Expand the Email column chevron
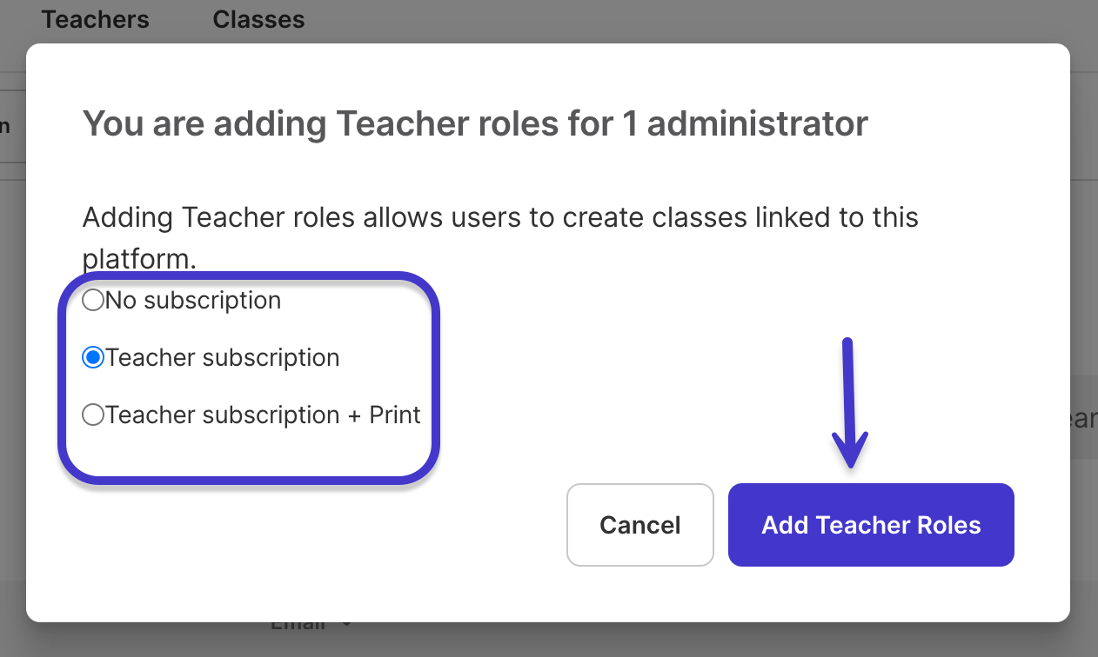This screenshot has width=1098, height=657. click(346, 623)
